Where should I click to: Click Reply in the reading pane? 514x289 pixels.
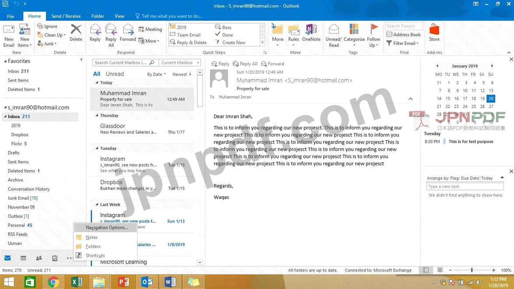[220, 63]
